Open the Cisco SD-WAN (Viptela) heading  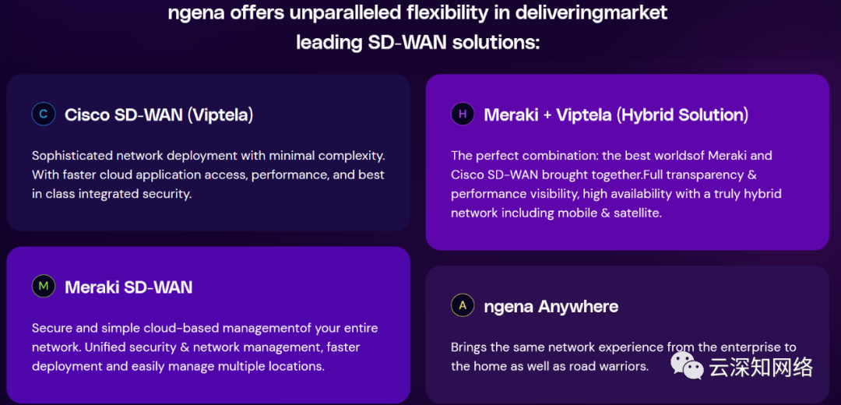coord(159,115)
